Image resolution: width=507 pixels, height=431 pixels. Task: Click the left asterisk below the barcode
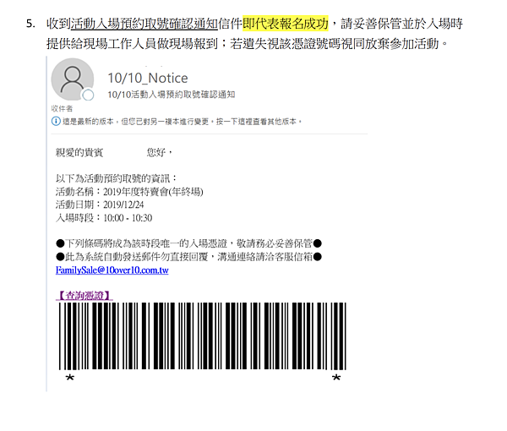click(70, 378)
